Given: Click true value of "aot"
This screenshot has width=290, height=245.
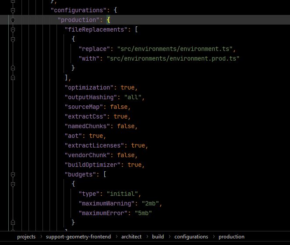Looking at the screenshot, I should tap(96, 136).
